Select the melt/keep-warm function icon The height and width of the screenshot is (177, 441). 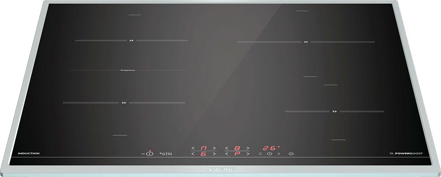(x=166, y=154)
